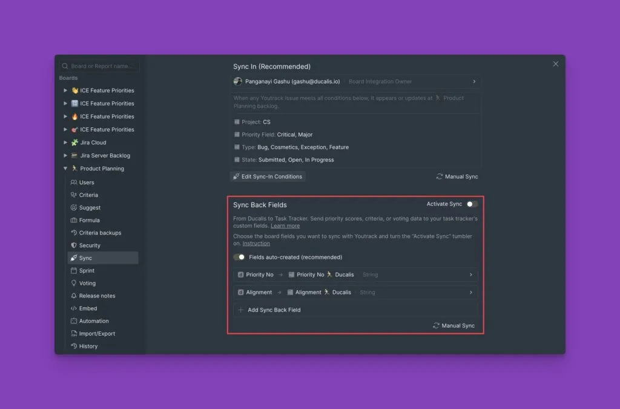Click the Users icon in sidebar

coord(74,182)
